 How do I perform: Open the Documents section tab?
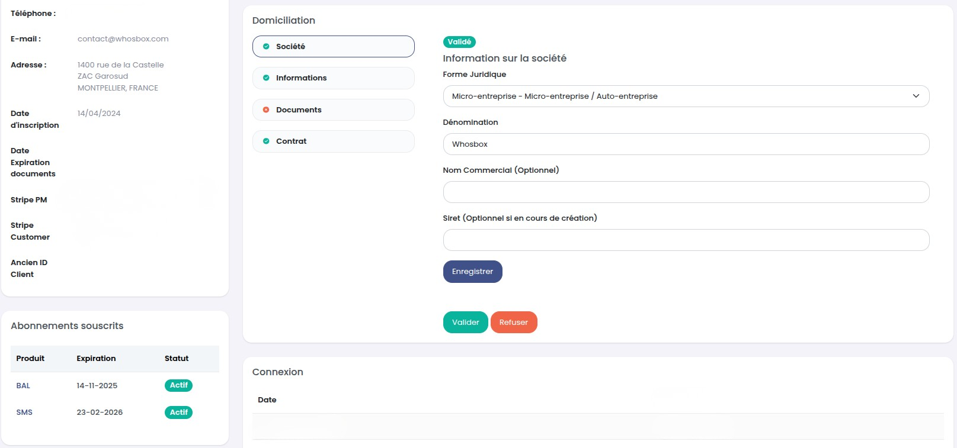[333, 110]
